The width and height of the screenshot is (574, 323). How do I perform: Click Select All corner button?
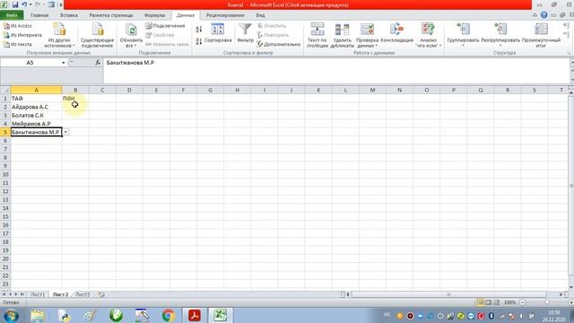point(5,90)
